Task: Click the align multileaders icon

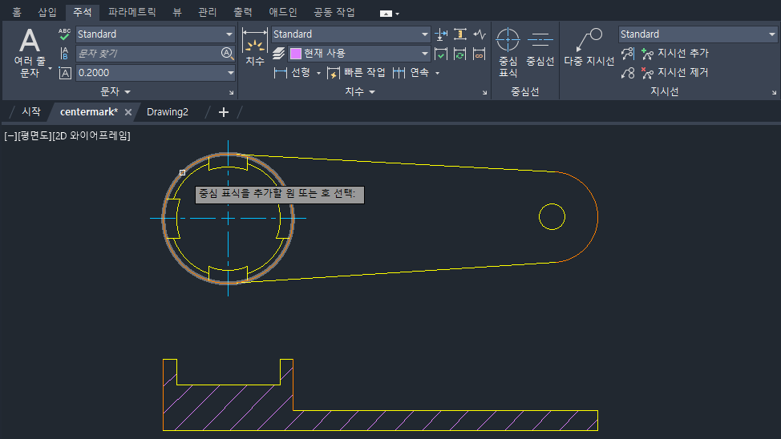Action: tap(628, 53)
